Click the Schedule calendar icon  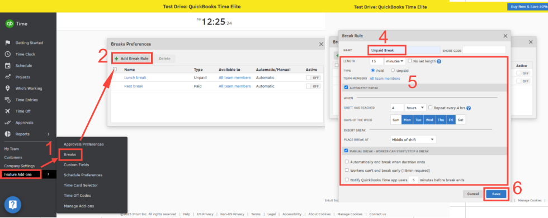point(8,65)
